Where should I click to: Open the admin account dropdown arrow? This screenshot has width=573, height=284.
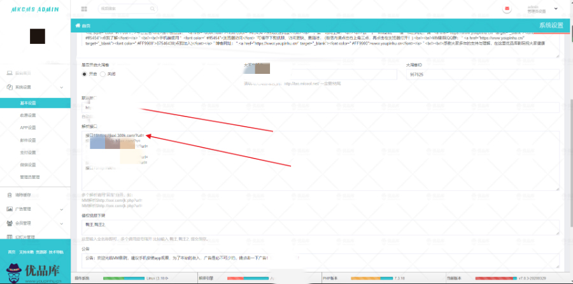[x=556, y=8]
